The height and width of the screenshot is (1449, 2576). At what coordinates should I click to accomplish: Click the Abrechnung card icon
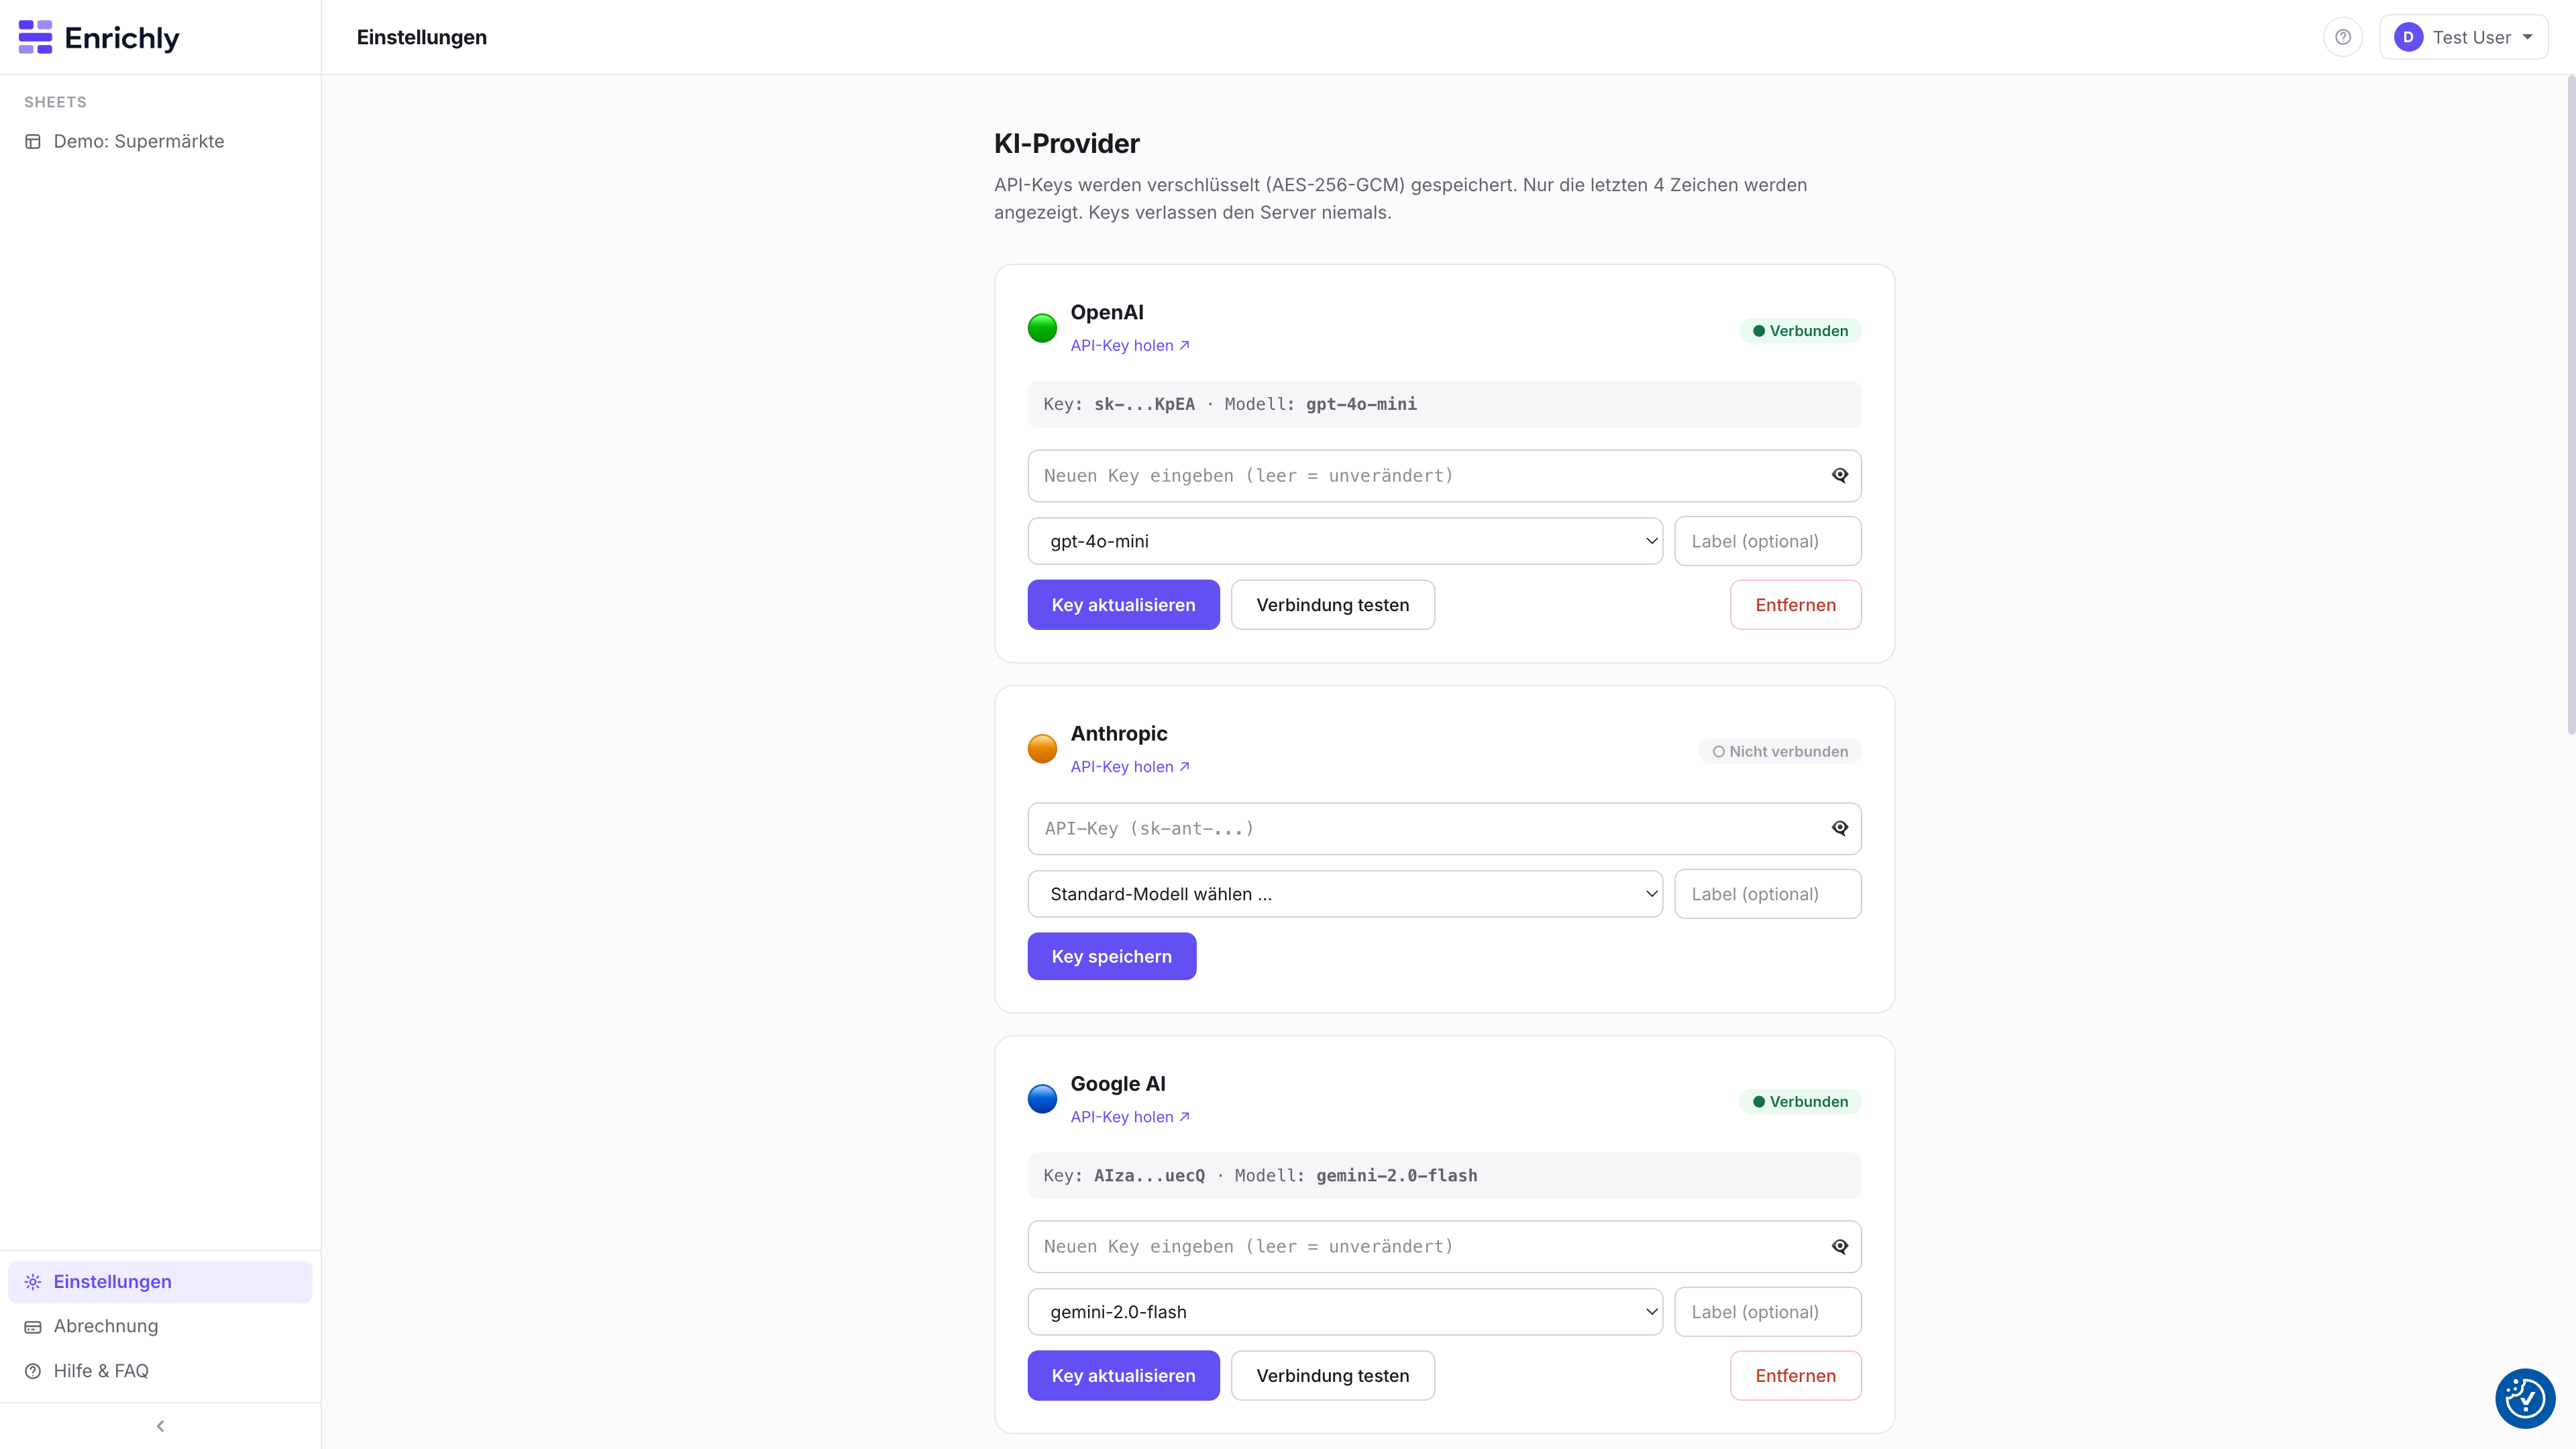click(x=33, y=1327)
